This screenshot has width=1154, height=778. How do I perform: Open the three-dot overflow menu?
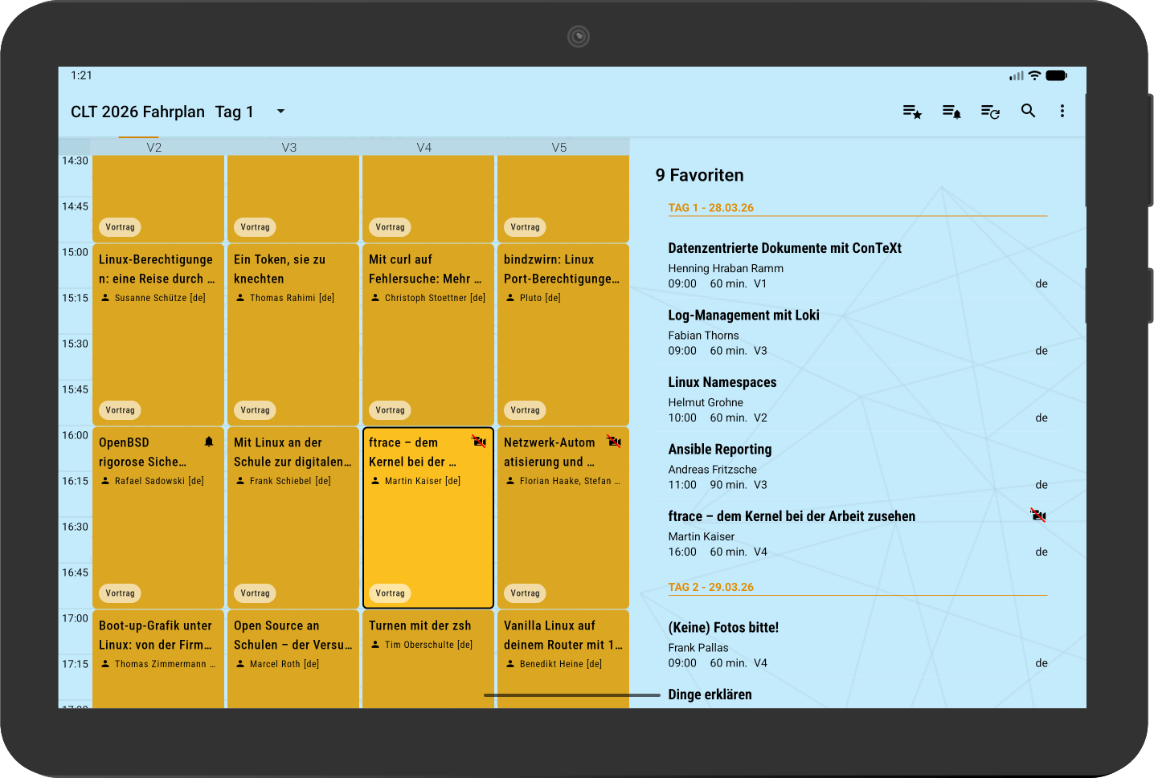1062,111
